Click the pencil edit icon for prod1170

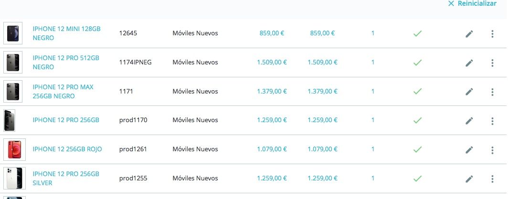pos(469,121)
